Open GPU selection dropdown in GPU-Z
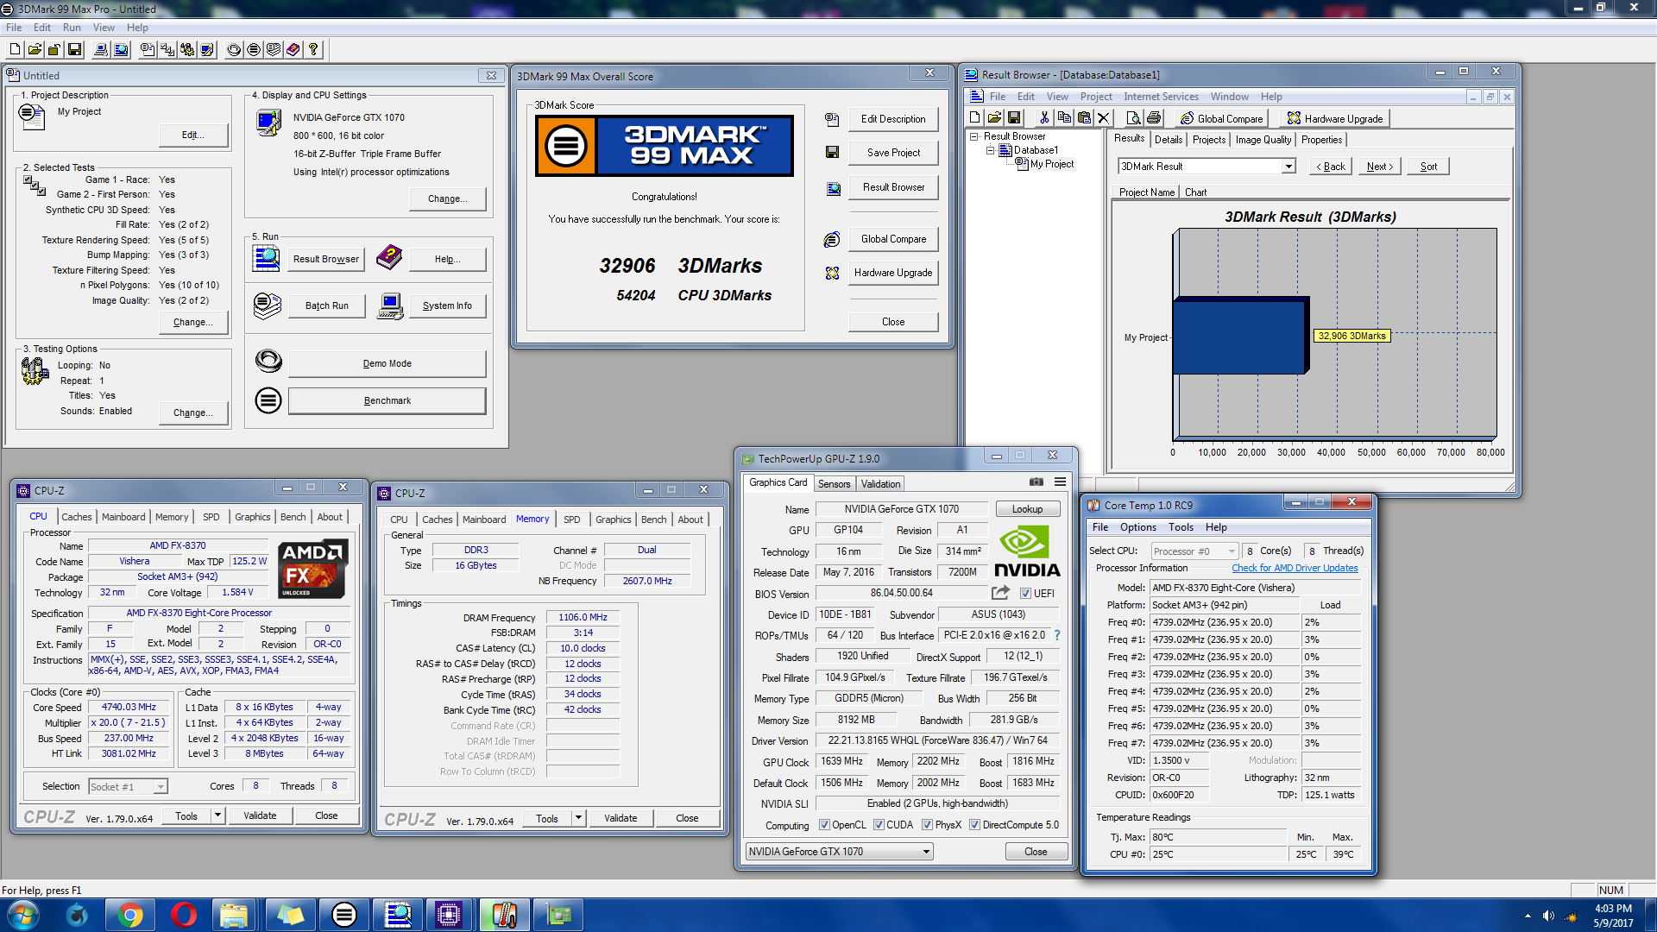Viewport: 1657px width, 932px height. tap(839, 852)
